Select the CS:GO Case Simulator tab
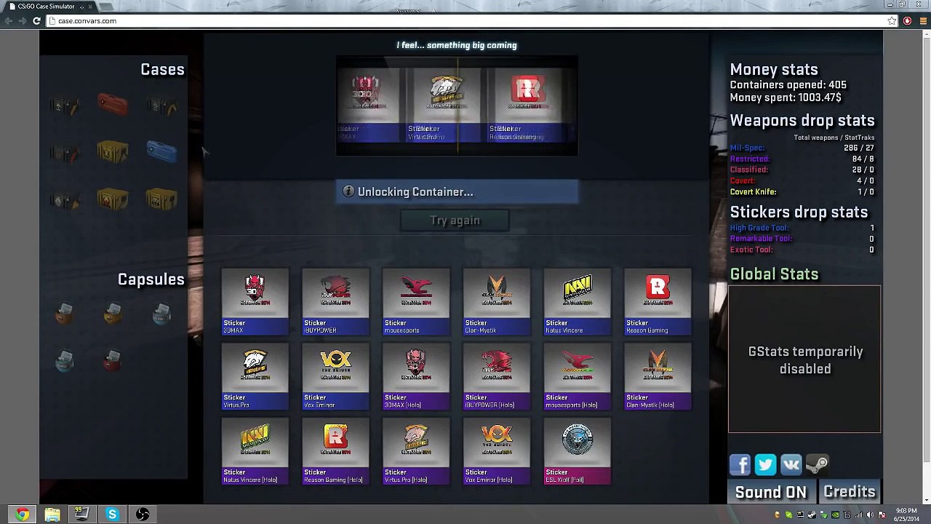This screenshot has width=931, height=524. pos(49,6)
